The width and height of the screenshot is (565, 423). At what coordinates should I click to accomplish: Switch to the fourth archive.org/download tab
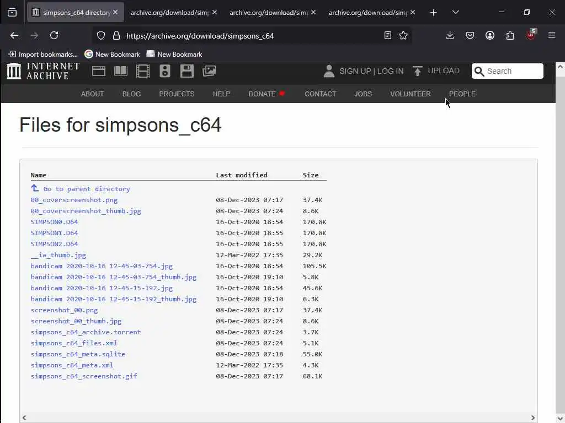point(371,13)
